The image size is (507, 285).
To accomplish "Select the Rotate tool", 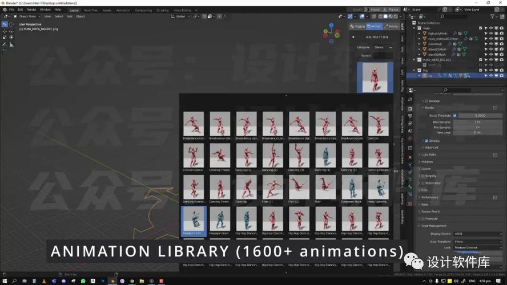I will [11, 31].
